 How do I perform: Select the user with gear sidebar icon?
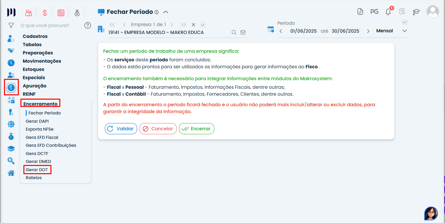click(11, 38)
